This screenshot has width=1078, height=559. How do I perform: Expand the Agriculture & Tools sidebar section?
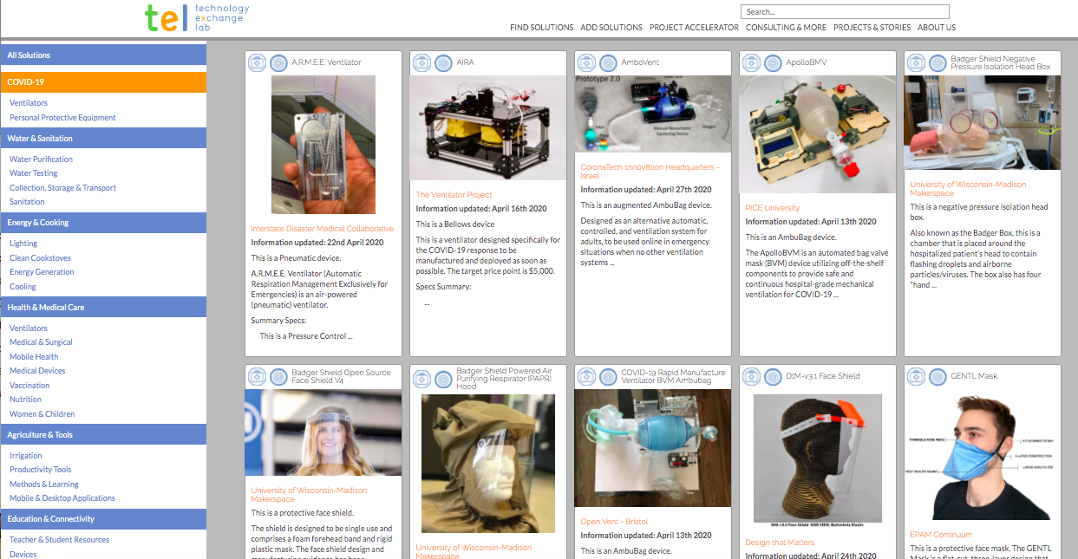[x=103, y=435]
